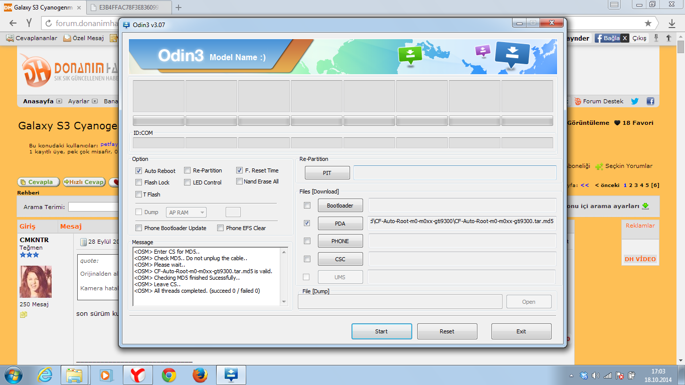Enable Re-Partition checkbox

click(188, 170)
